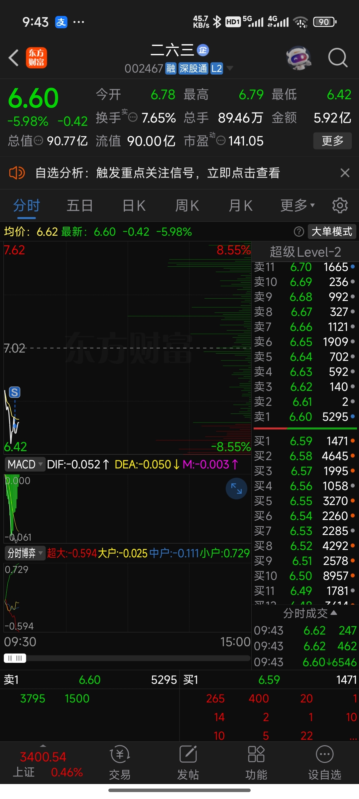Tap the S sell marker on chart

(x=15, y=392)
